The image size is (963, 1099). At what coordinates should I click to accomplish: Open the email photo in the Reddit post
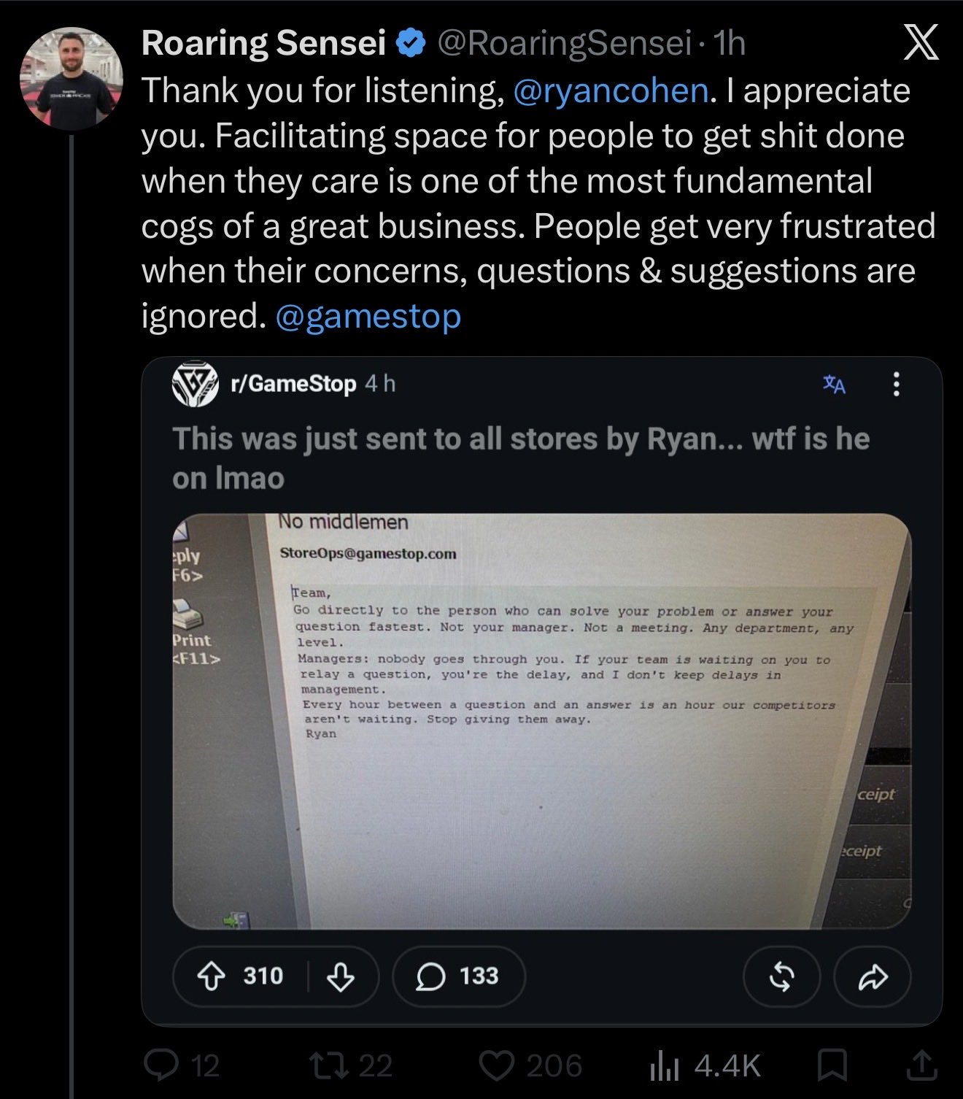[x=541, y=721]
